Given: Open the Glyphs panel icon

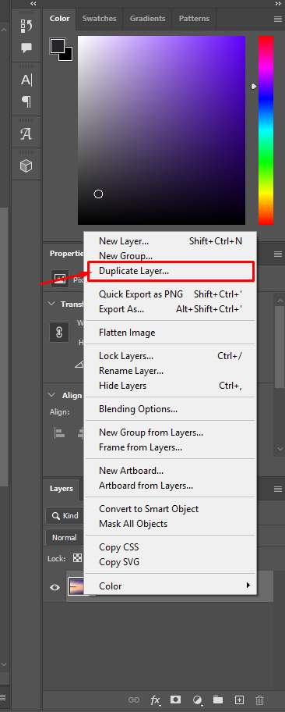Looking at the screenshot, I should pos(26,134).
